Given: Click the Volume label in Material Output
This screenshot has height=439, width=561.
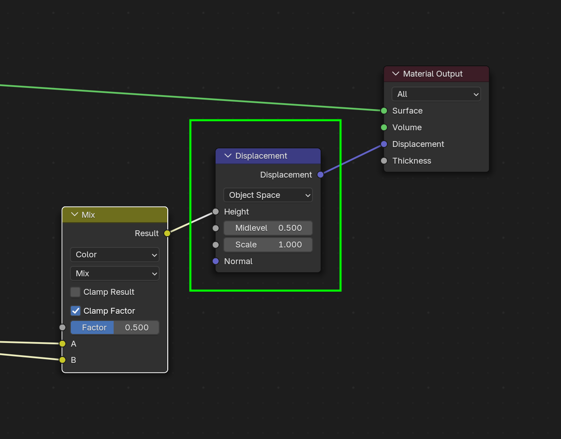Looking at the screenshot, I should [407, 128].
